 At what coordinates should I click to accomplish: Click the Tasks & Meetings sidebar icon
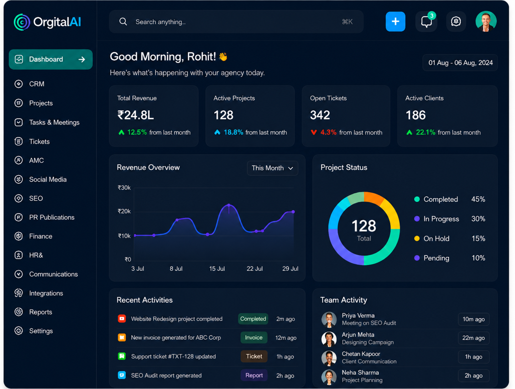click(19, 122)
